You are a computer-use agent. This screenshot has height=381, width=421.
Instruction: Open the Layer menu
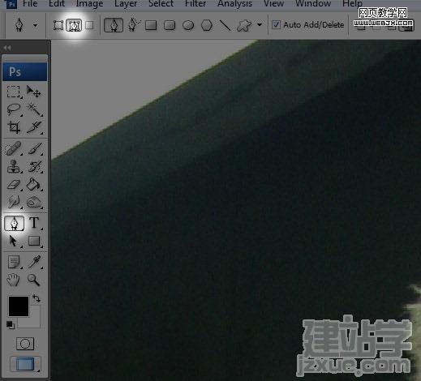click(x=126, y=4)
